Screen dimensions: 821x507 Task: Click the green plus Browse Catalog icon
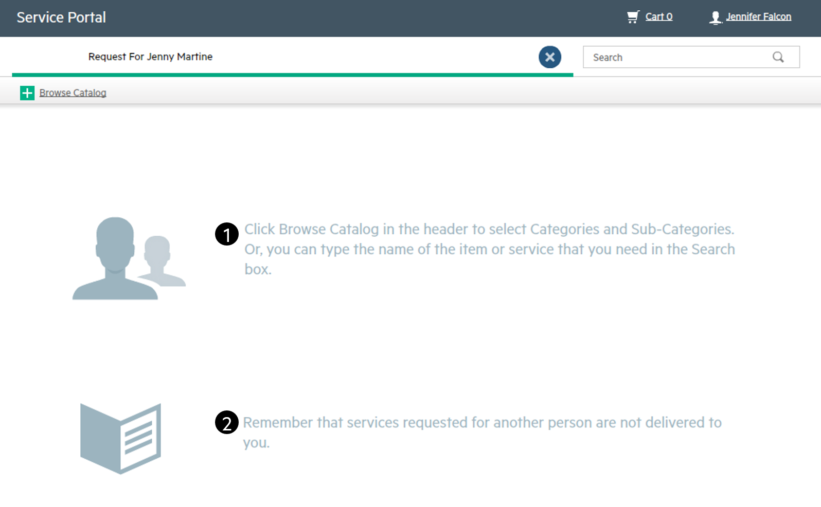click(x=27, y=93)
